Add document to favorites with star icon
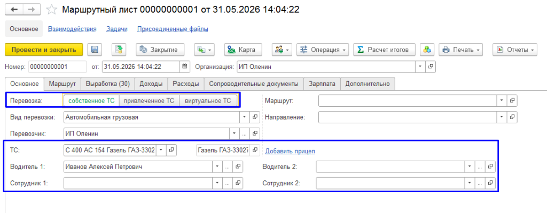Screen dimensions: 547x213 (52, 10)
